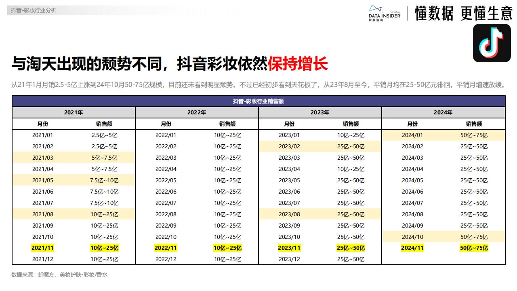
Task: Click the yellow sales value next to 2024/11
Action: pyautogui.click(x=474, y=248)
